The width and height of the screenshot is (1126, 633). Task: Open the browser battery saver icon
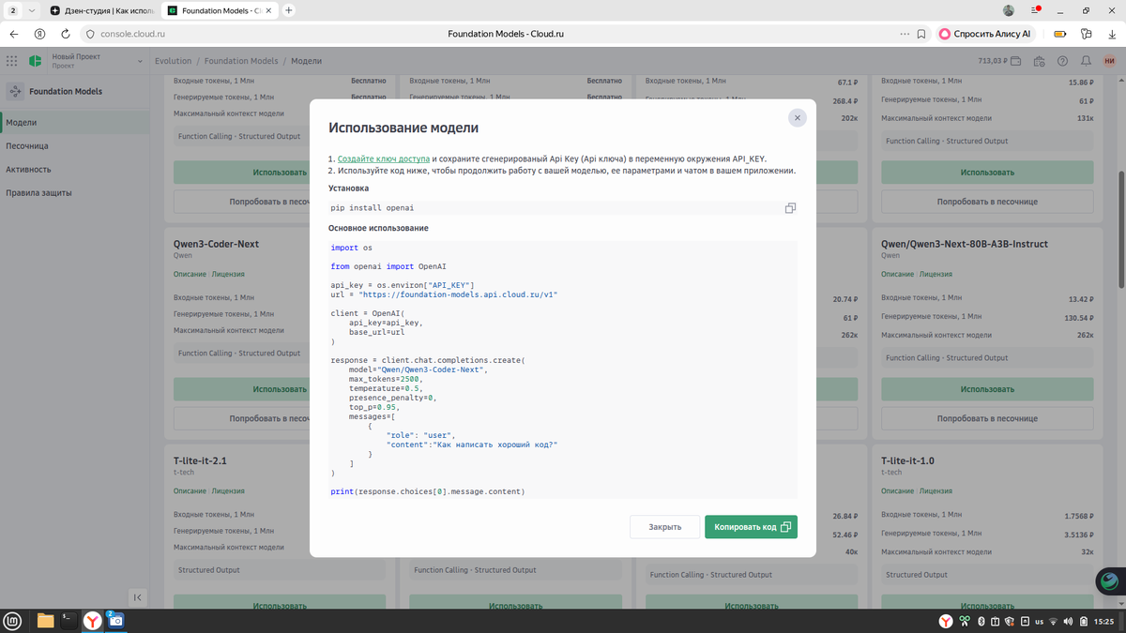1060,34
